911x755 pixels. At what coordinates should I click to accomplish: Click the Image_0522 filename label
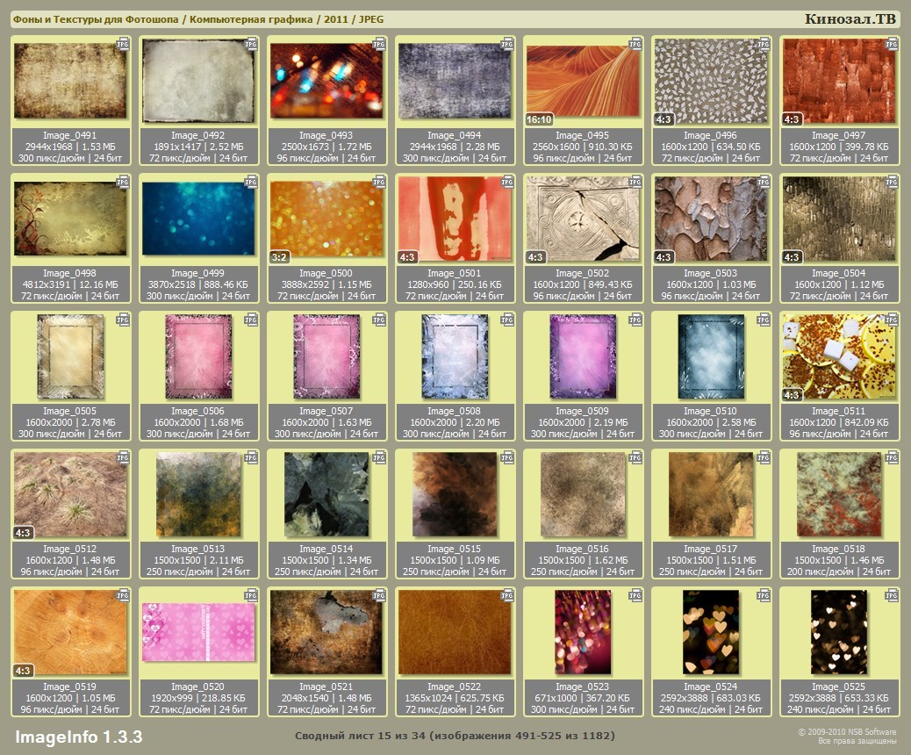click(453, 687)
